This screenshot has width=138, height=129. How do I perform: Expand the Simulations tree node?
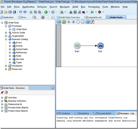click(6, 66)
